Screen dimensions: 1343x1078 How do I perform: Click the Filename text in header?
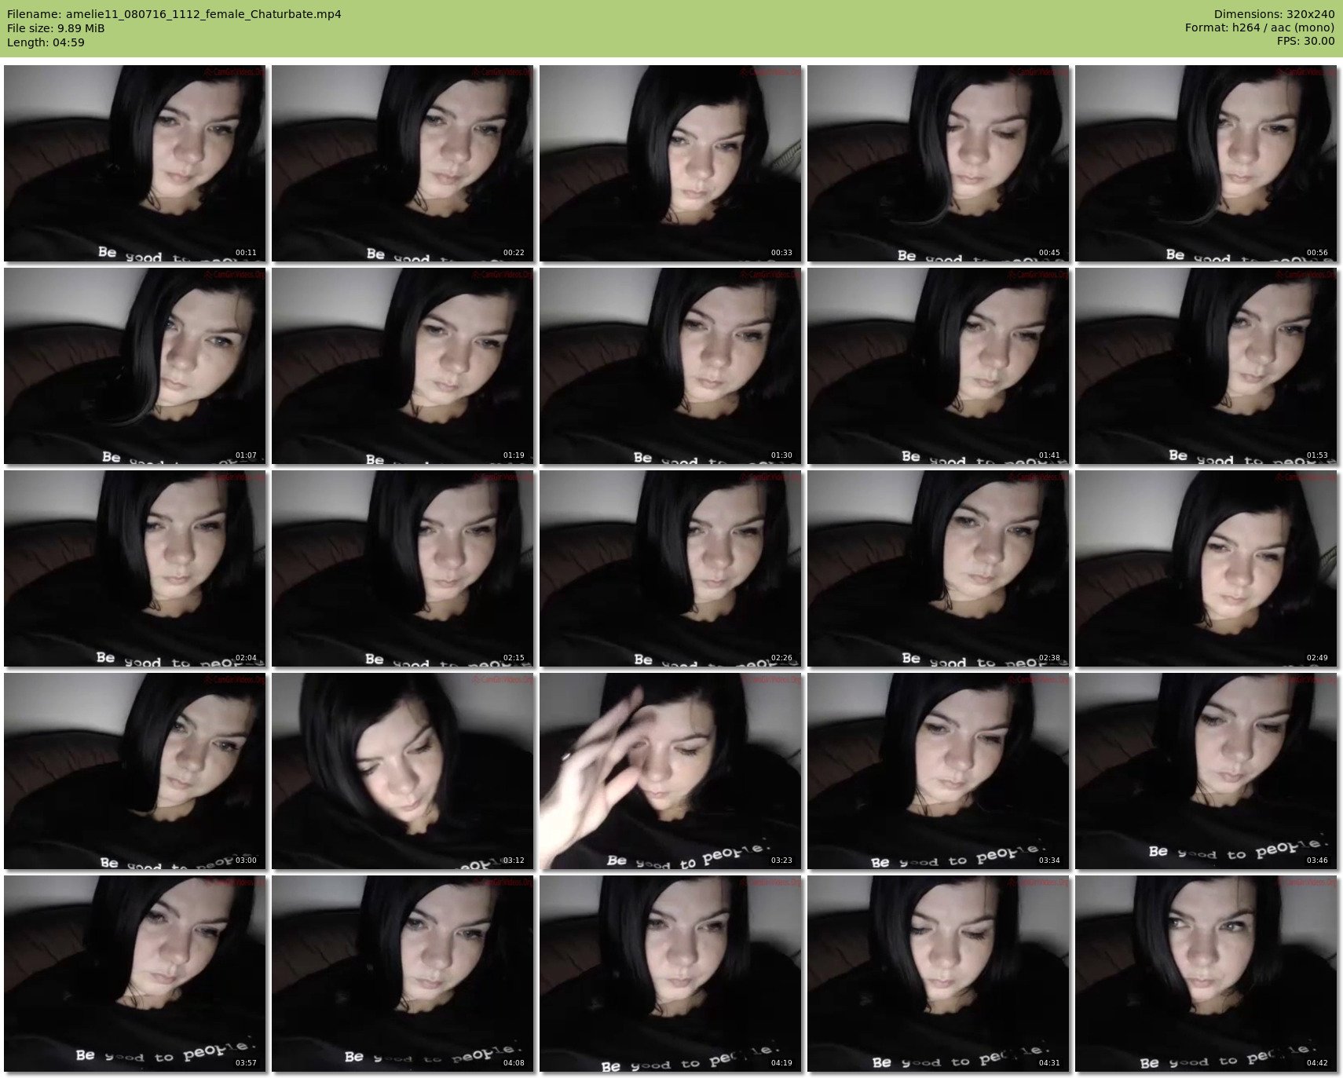point(174,14)
